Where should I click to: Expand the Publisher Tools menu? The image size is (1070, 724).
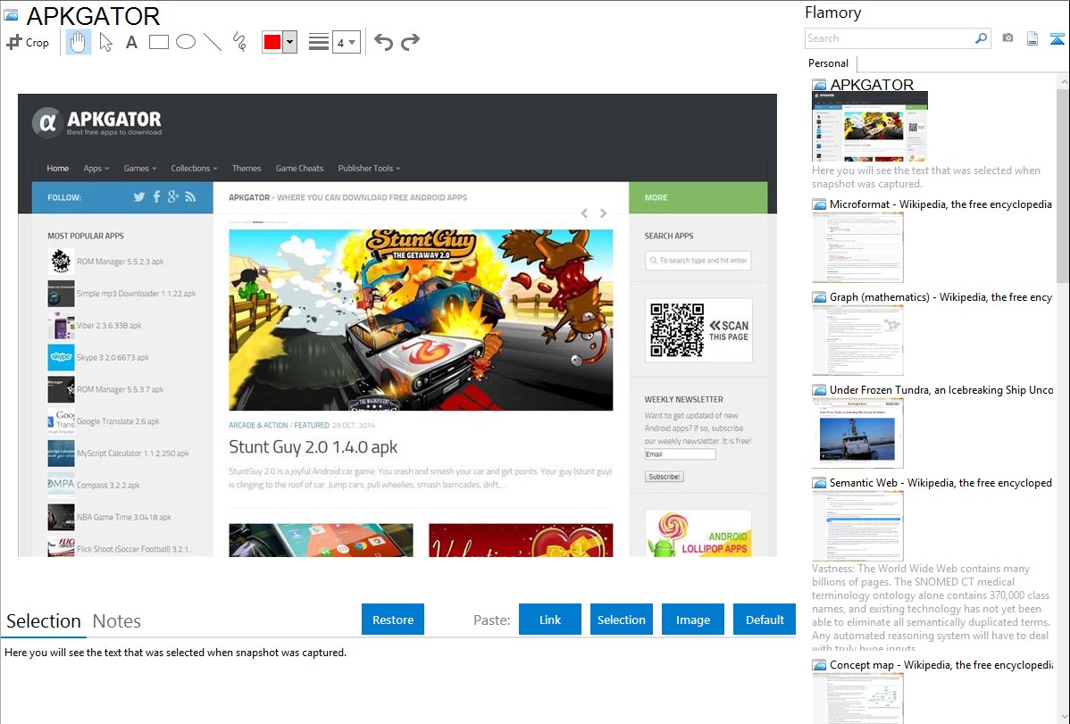[x=369, y=169]
